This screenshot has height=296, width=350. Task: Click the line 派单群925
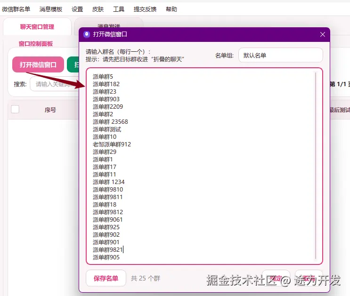(x=106, y=227)
